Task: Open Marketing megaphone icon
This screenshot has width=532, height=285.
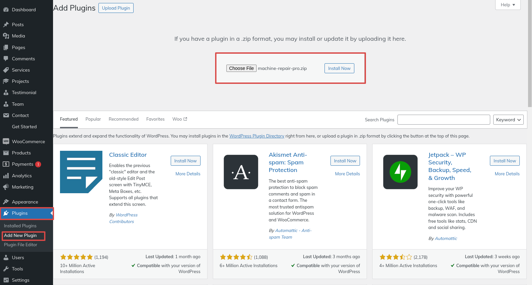Action: point(6,187)
